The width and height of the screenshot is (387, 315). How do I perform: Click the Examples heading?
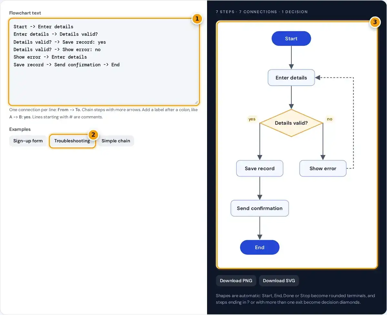(20, 129)
